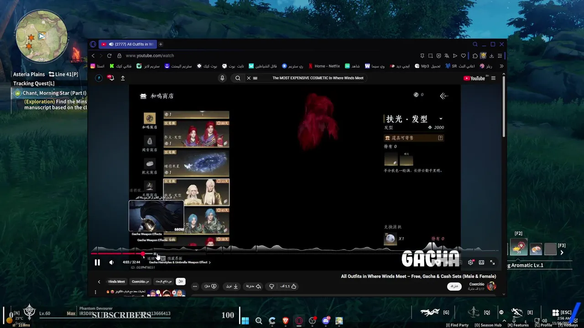Click the red video progress bar
This screenshot has height=328, width=584.
[117, 254]
